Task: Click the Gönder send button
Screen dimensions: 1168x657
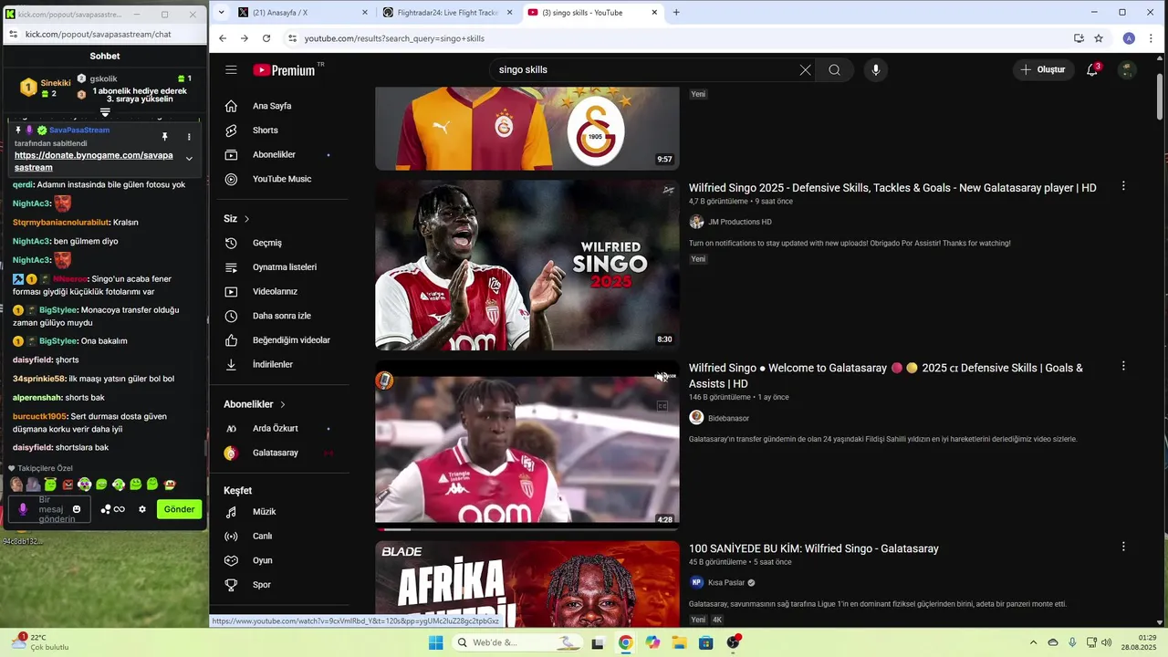Action: point(179,509)
